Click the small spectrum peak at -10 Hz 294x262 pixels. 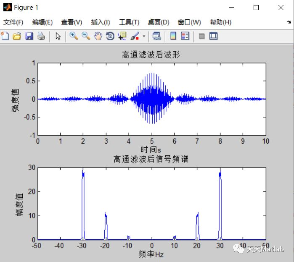[129, 238]
